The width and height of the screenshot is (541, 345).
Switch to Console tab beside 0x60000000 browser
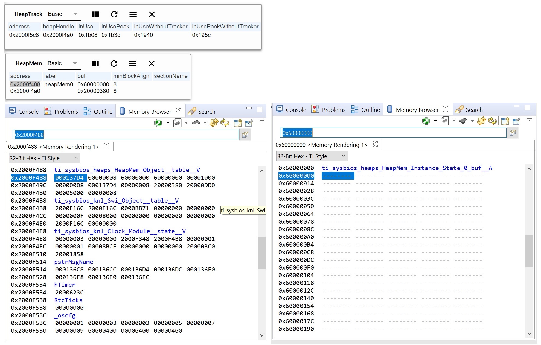(291, 110)
